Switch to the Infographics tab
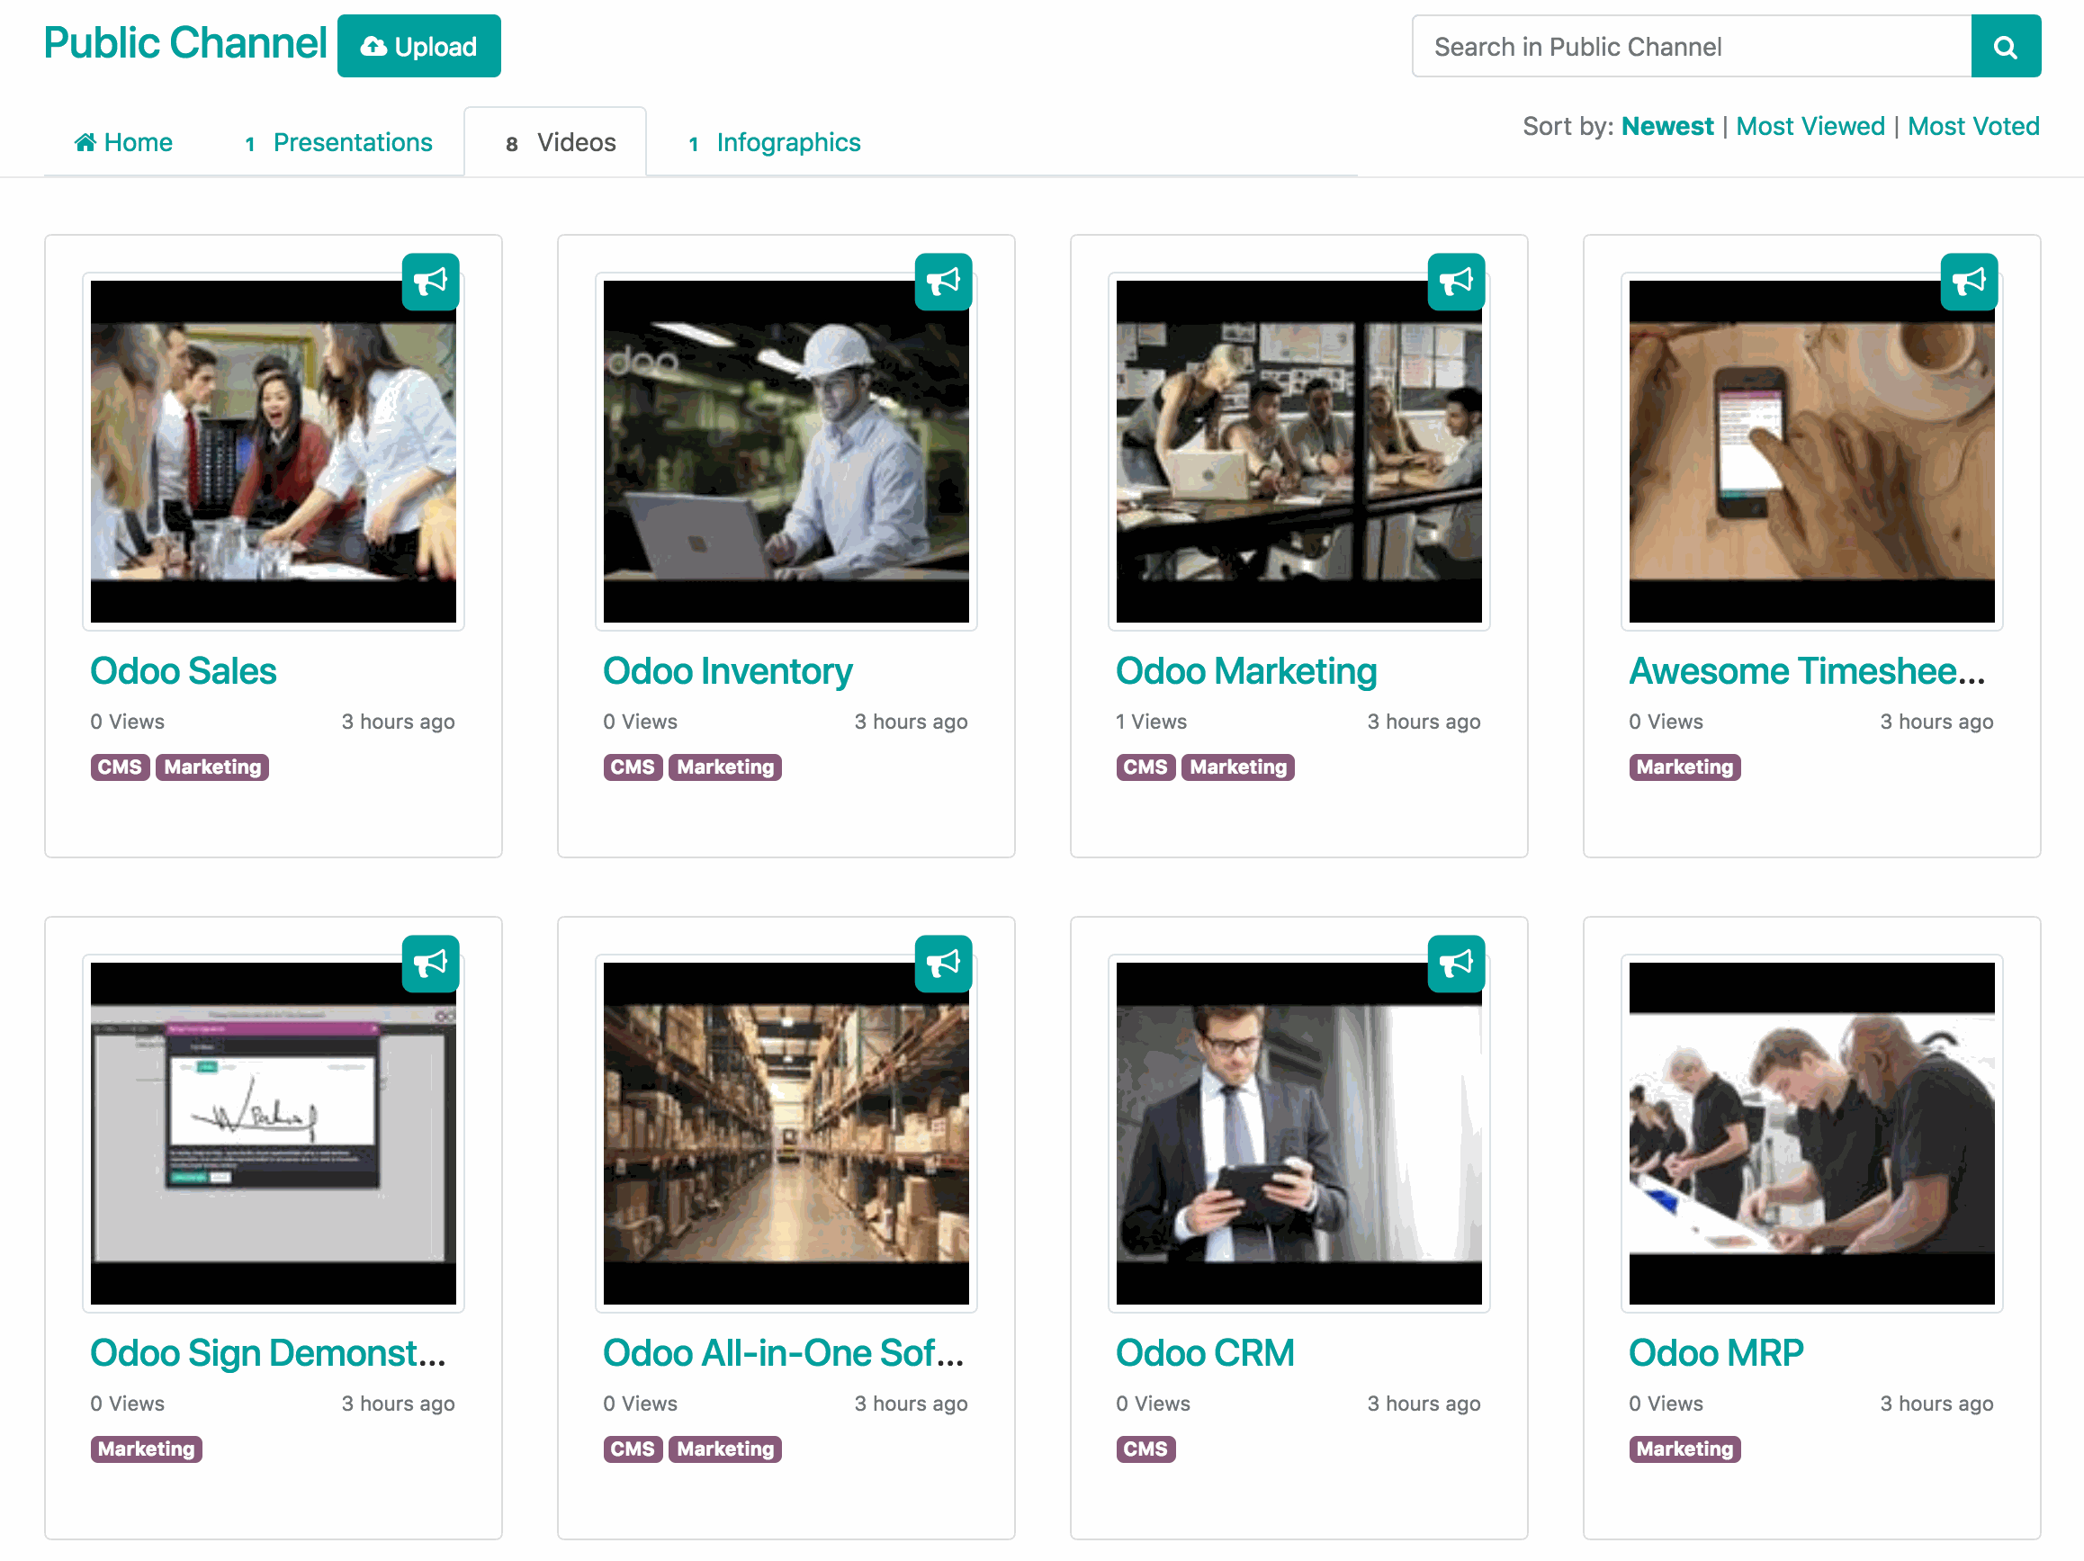Screen dimensions: 2084x1561 [x=787, y=143]
